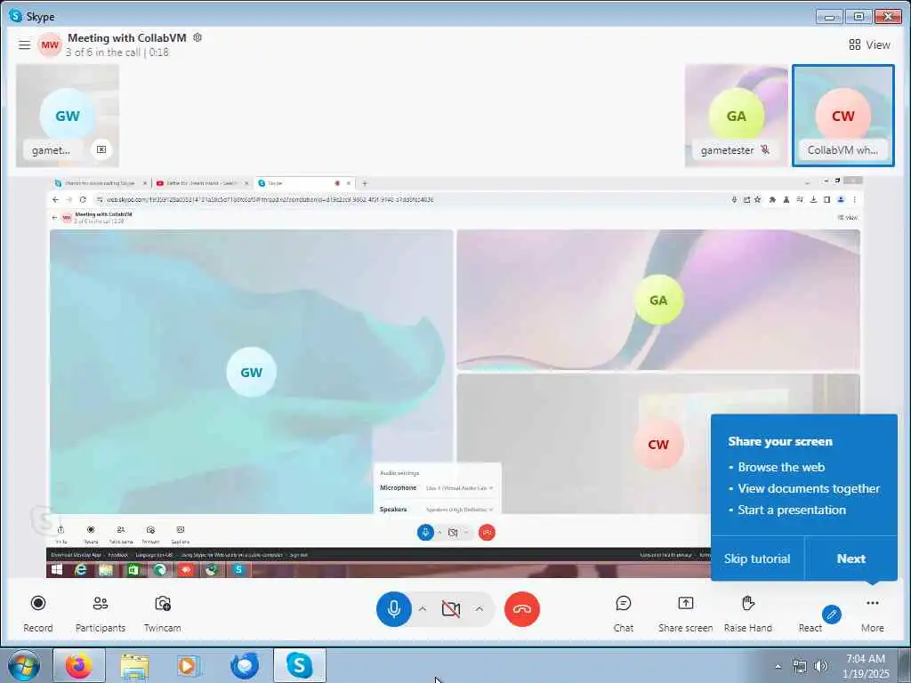Expand audio options chevron beside microphone
911x683 pixels.
pos(423,608)
